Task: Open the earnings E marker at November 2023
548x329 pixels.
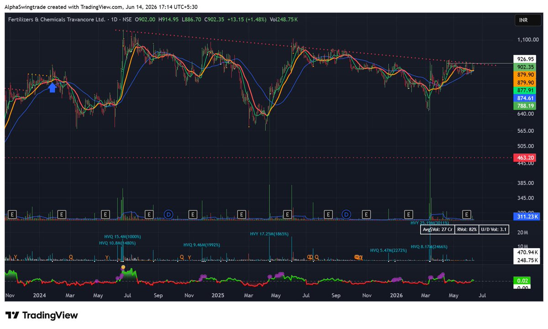Action: [12, 214]
